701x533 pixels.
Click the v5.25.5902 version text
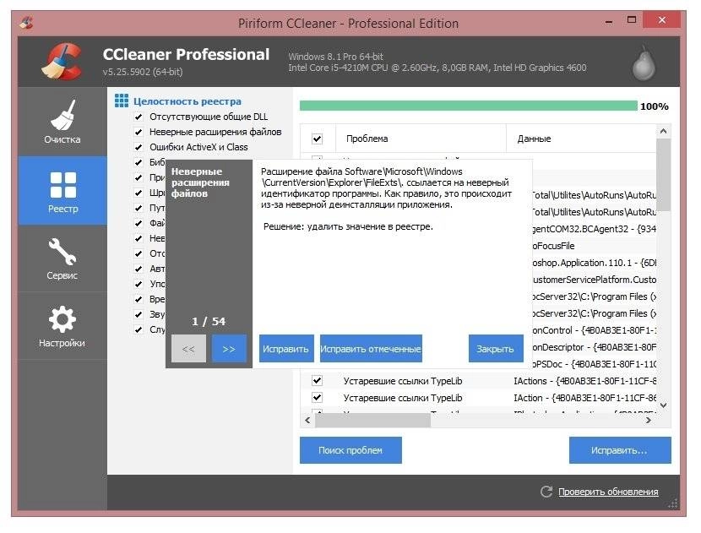click(x=143, y=72)
